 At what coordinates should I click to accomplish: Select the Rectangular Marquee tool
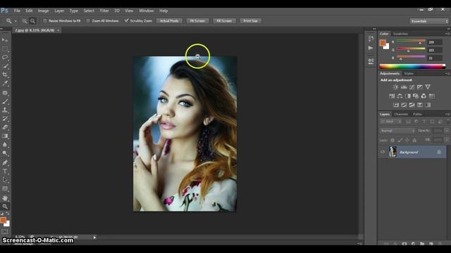(x=5, y=48)
